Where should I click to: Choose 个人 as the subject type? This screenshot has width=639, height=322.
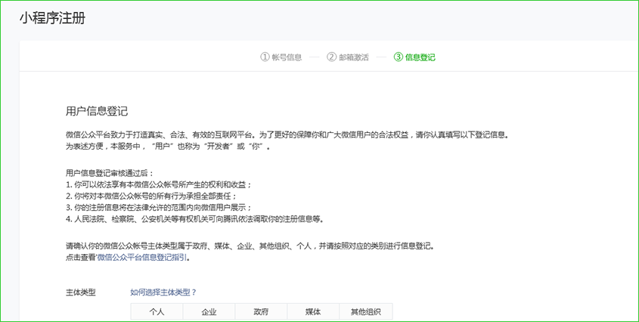click(x=157, y=311)
